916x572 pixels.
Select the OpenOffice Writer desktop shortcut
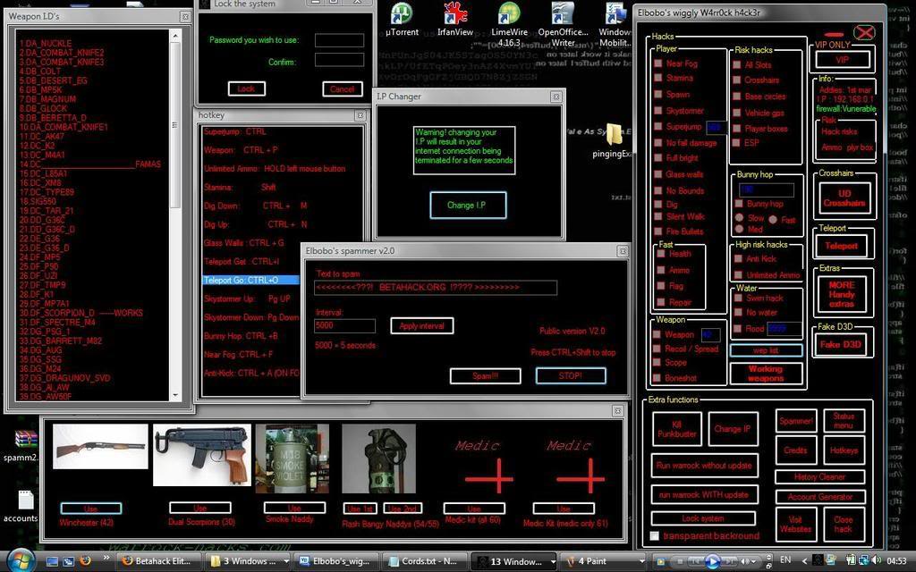(564, 23)
